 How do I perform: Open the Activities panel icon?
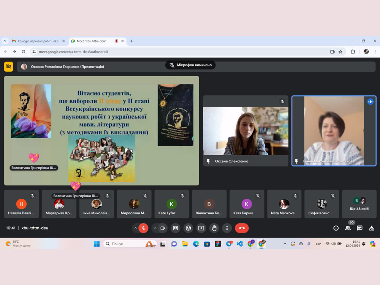(372, 228)
